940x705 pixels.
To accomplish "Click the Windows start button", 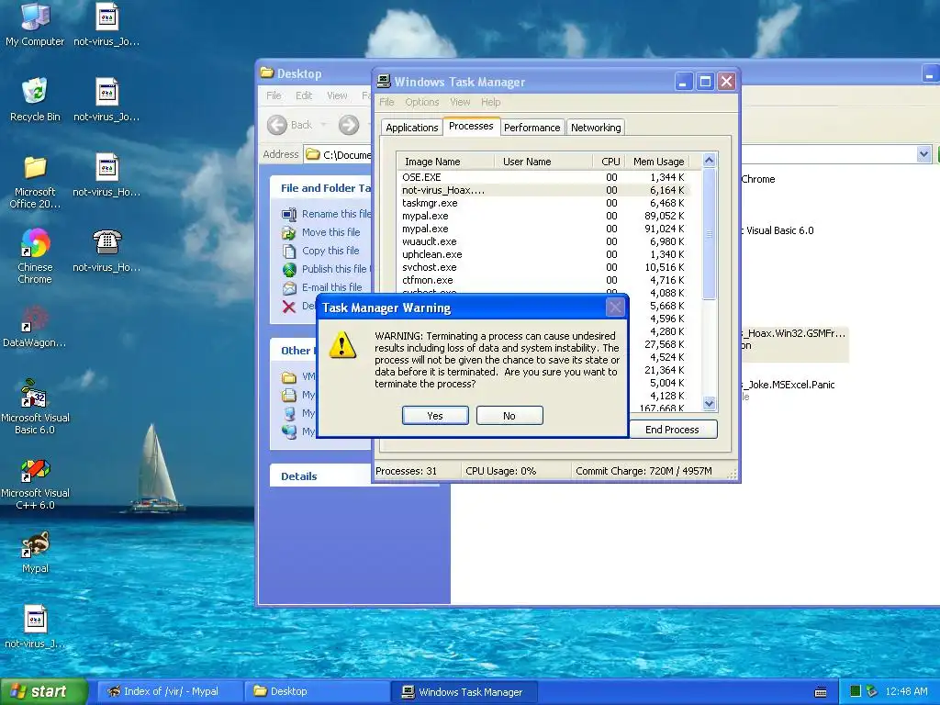I will coord(43,691).
